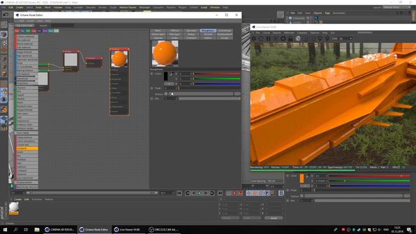The image size is (416, 234).
Task: Toggle position keyframe icon in timeline bar
Action: [x=248, y=193]
